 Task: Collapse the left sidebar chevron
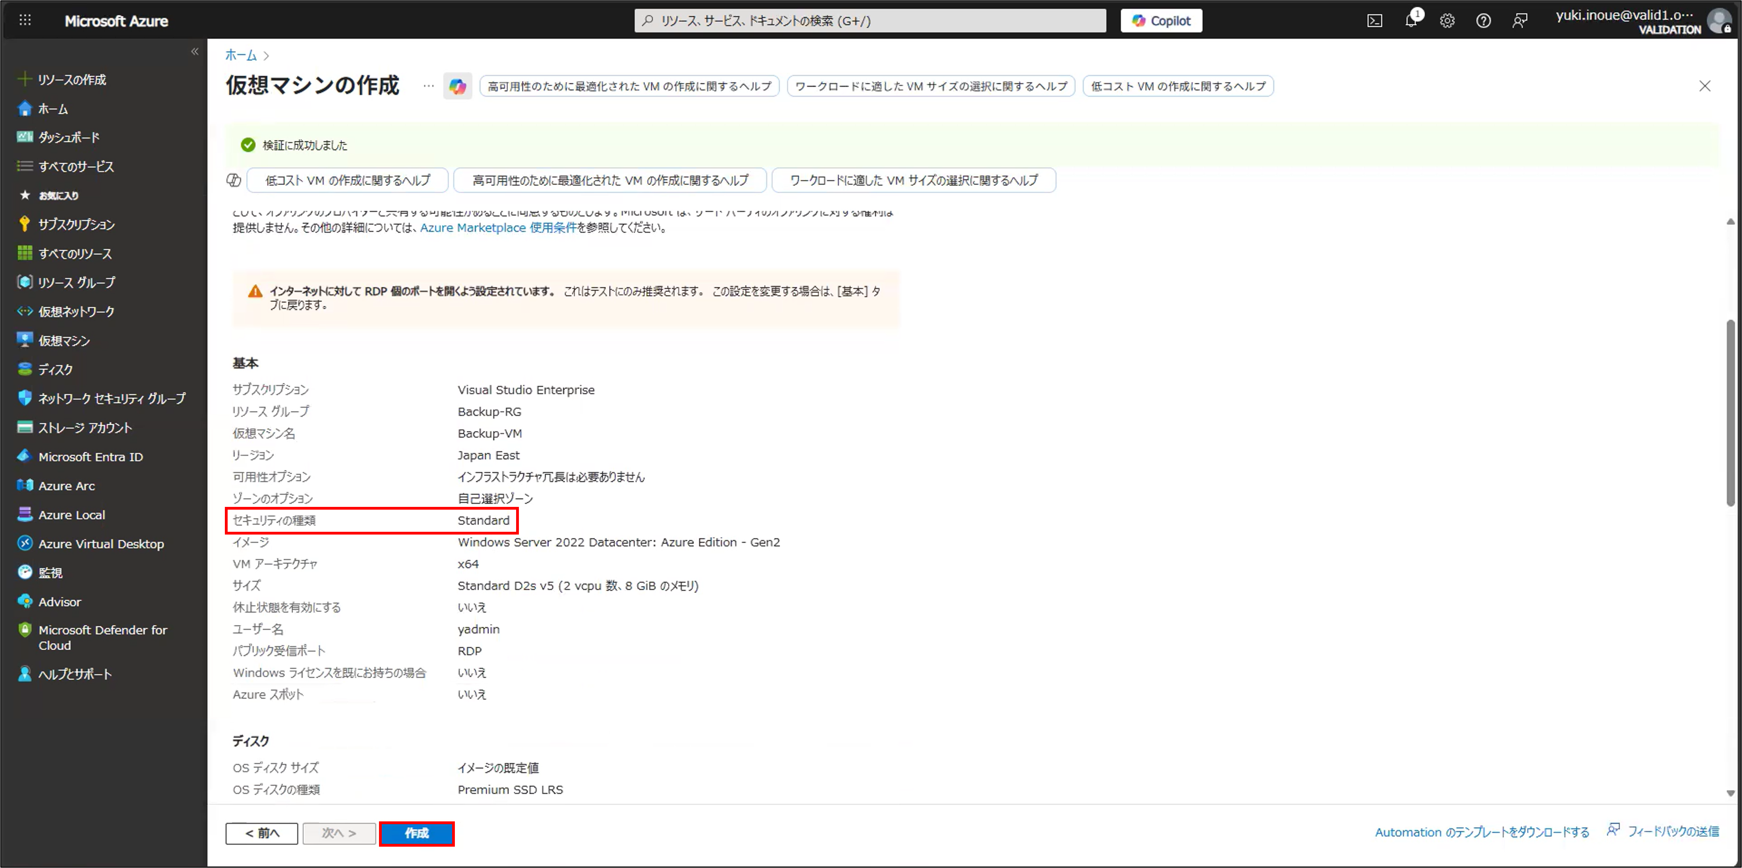195,51
